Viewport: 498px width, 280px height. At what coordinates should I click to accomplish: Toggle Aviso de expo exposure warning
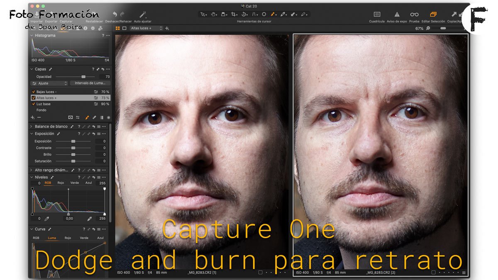tap(397, 15)
